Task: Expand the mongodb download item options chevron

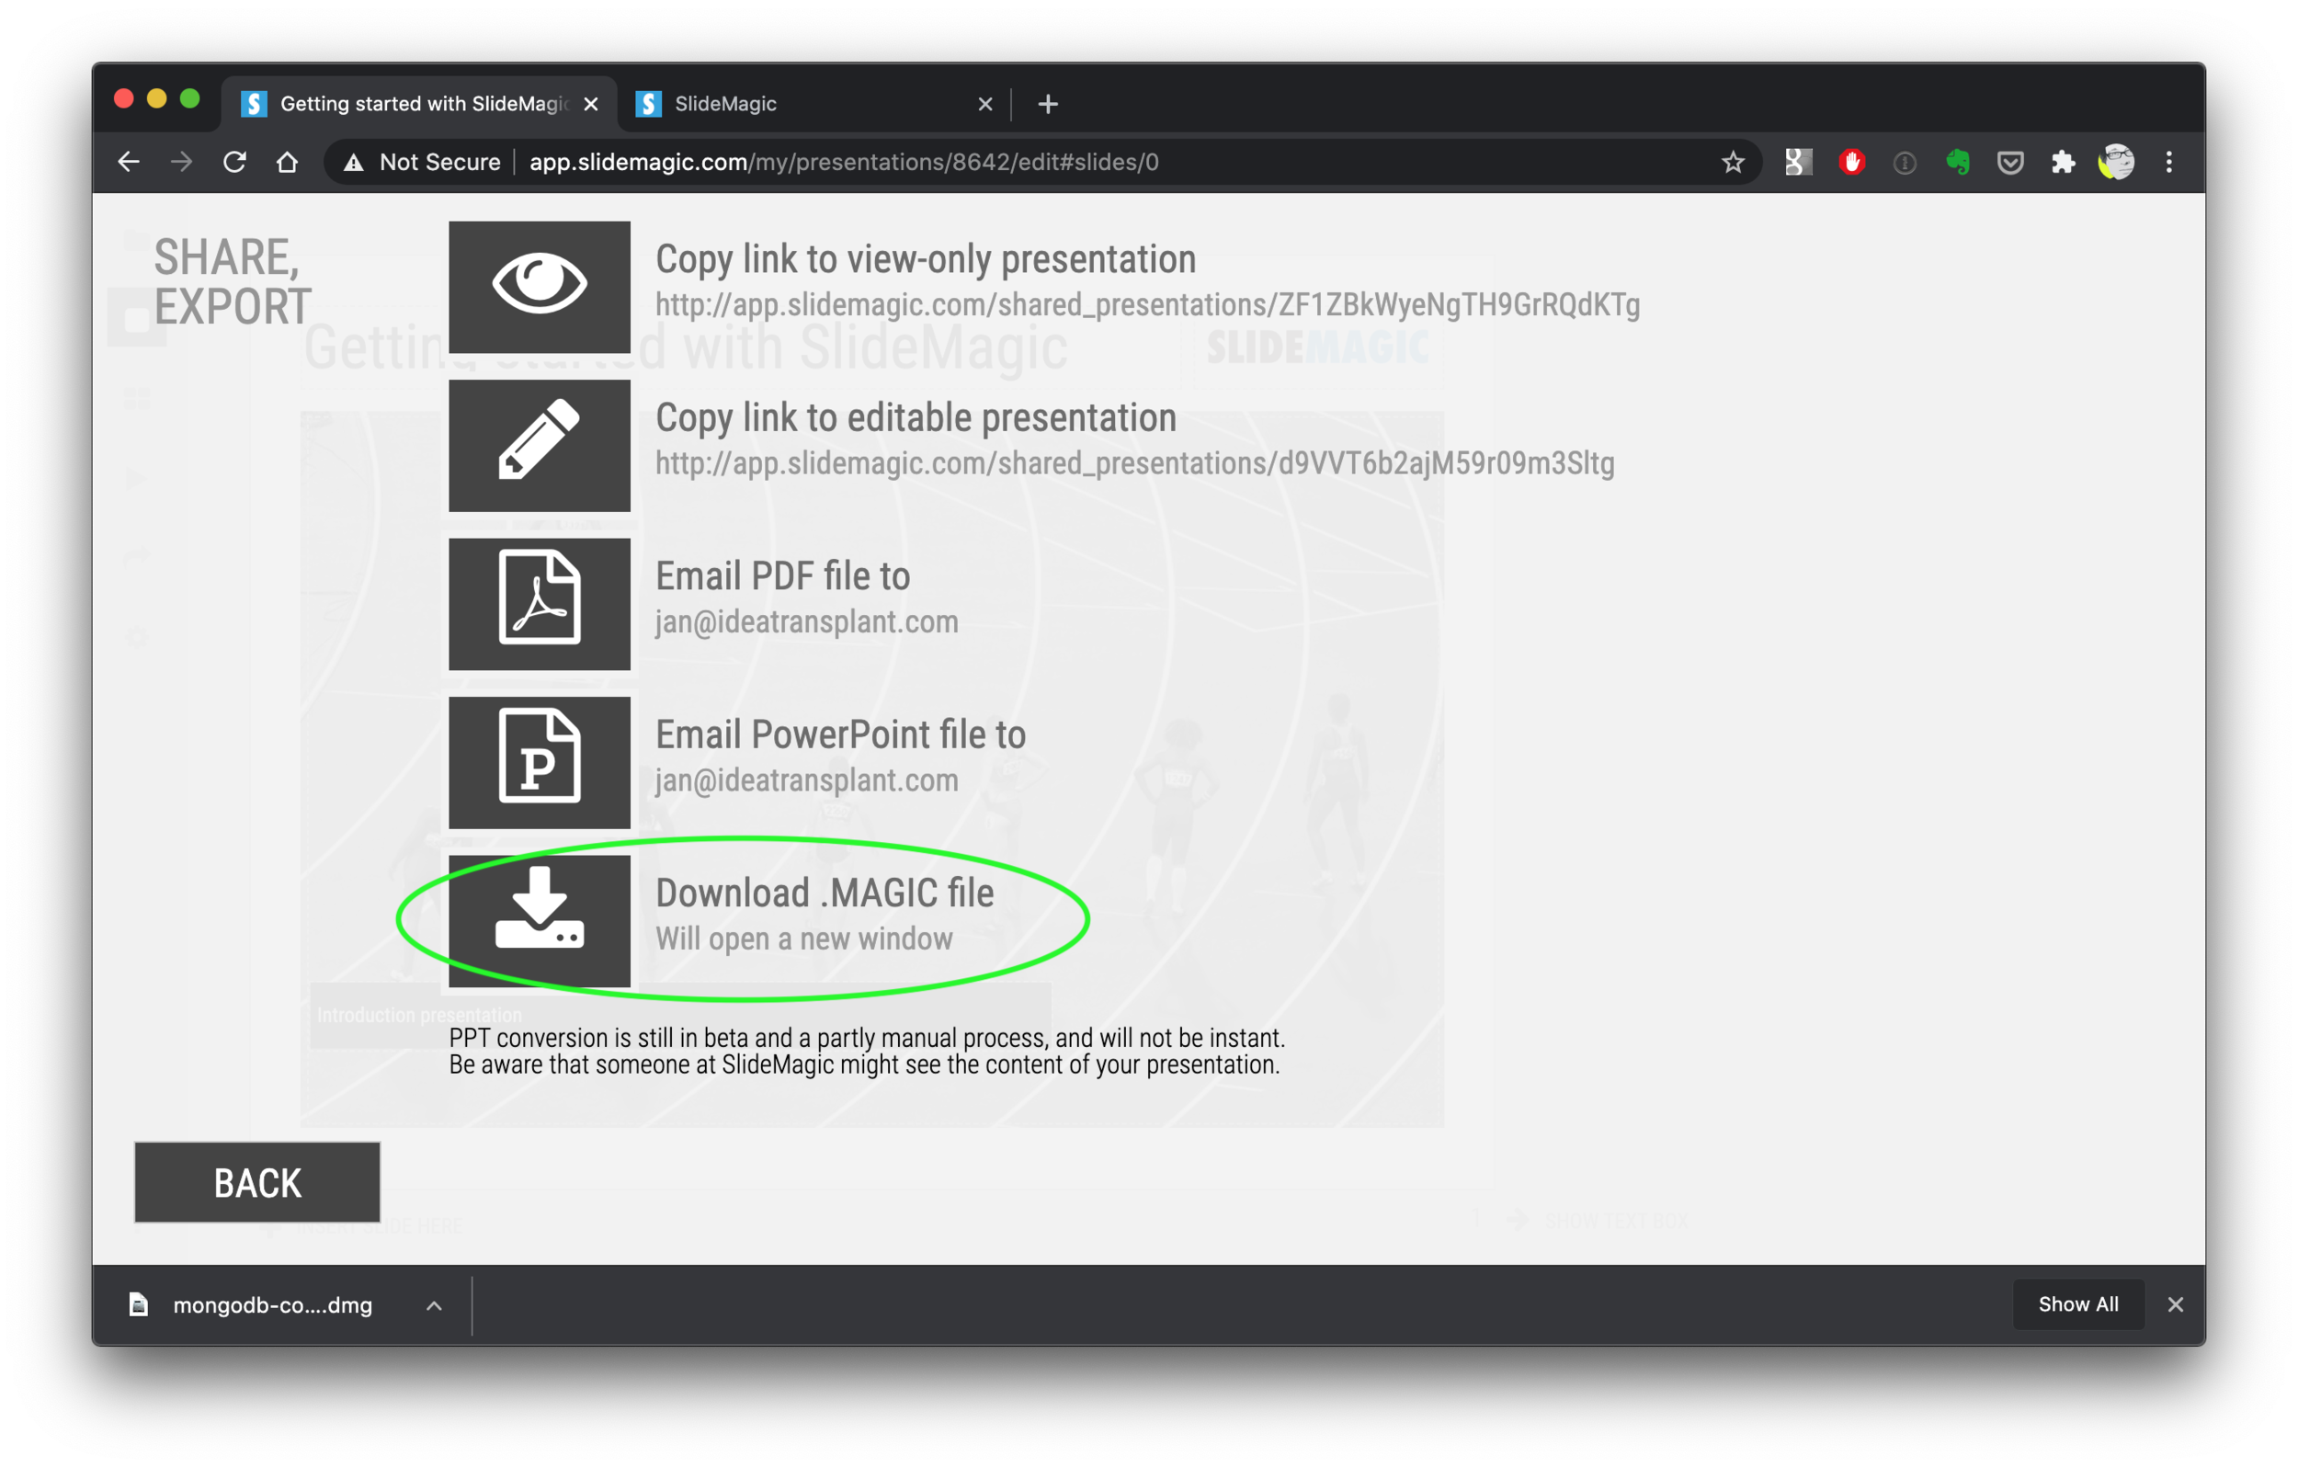Action: pyautogui.click(x=434, y=1304)
